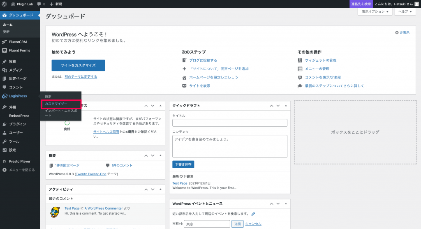The height and width of the screenshot is (229, 421).
Task: Move 概要 box up arrow
Action: point(146,156)
